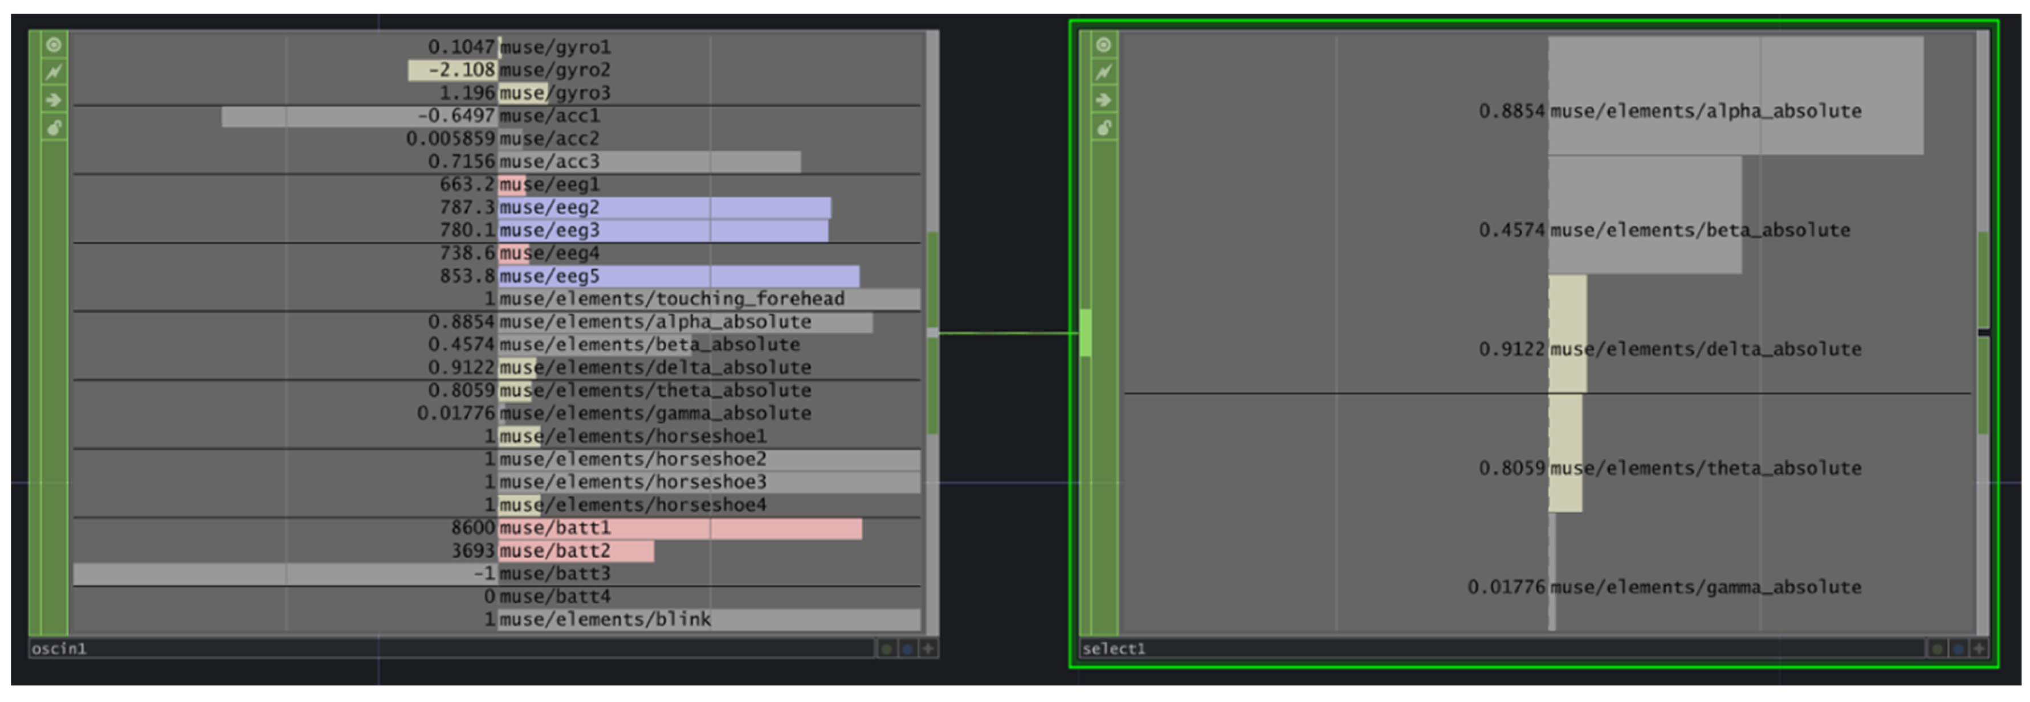This screenshot has width=2030, height=702.
Task: Click lightning bolt flag icon on oscin1
Action: tap(54, 72)
